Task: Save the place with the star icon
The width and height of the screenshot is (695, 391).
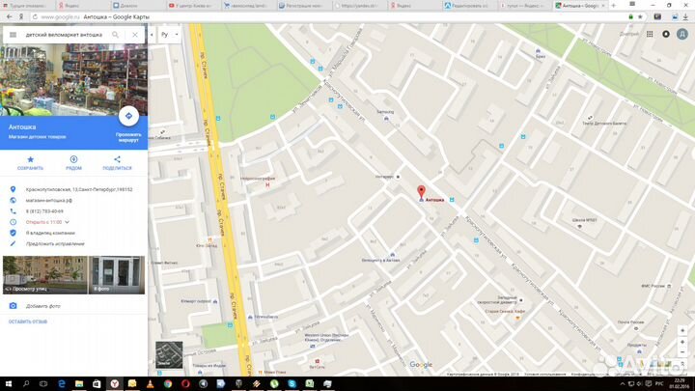Action: [30, 158]
